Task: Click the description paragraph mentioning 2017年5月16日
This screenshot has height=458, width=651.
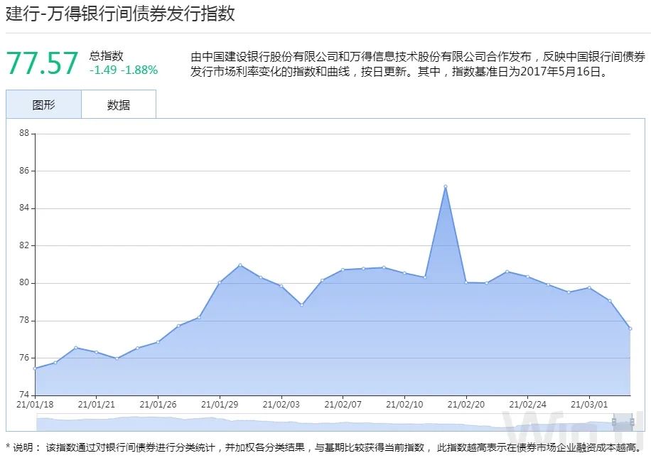Action: 418,64
